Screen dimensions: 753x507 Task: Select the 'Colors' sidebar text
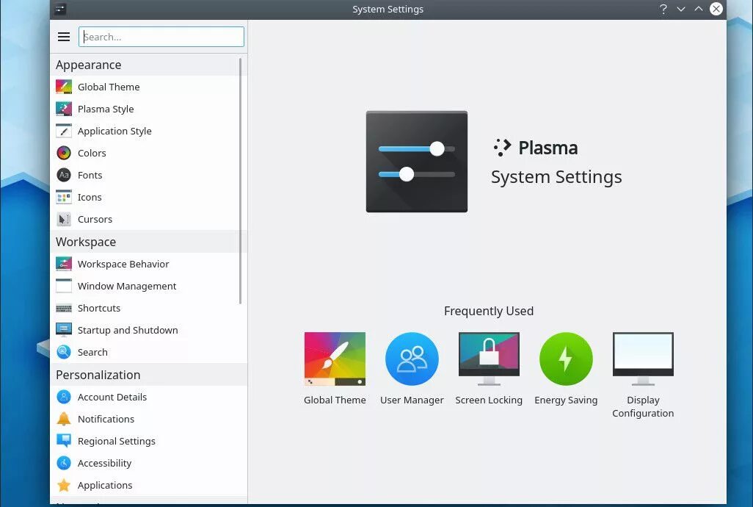pos(92,154)
